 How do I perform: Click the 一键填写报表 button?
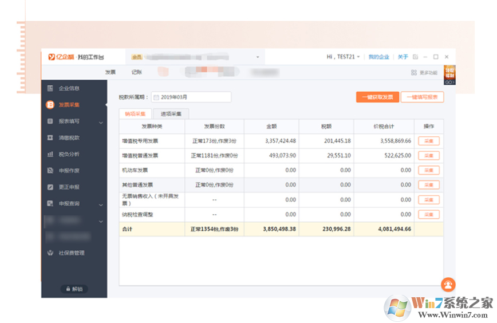tap(422, 97)
